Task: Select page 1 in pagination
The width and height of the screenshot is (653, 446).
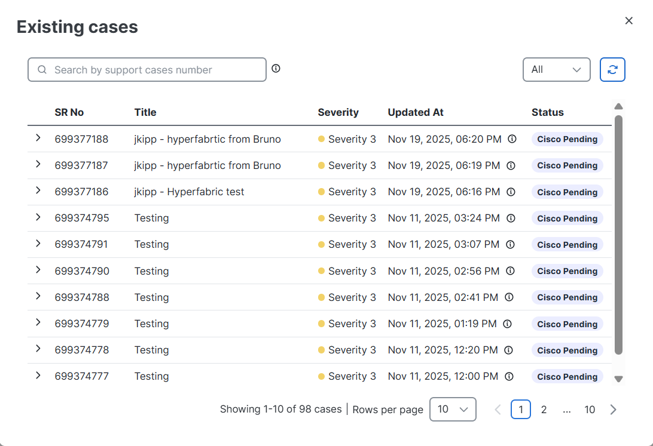Action: (x=521, y=410)
